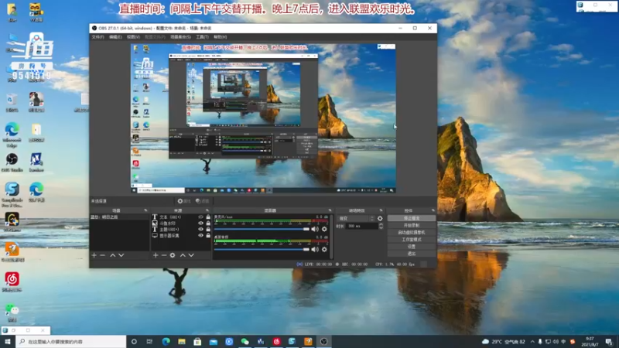Open WeChat from the taskbar

click(245, 341)
